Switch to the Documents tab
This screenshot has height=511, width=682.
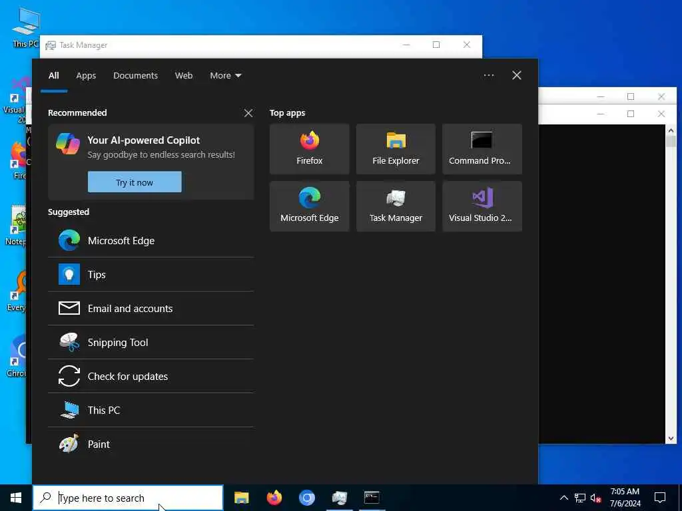135,76
